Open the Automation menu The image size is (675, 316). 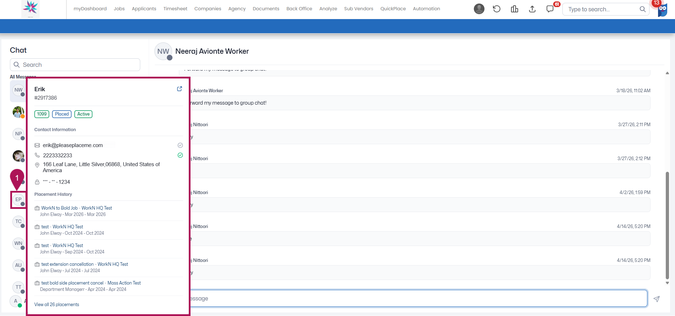click(426, 9)
